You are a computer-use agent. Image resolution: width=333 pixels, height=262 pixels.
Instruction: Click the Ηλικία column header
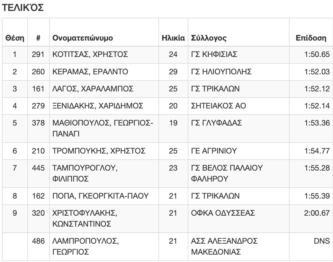(x=173, y=38)
